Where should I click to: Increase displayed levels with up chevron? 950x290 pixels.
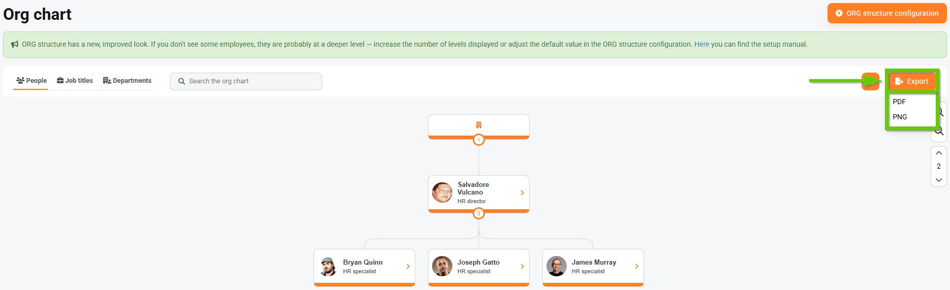(938, 153)
